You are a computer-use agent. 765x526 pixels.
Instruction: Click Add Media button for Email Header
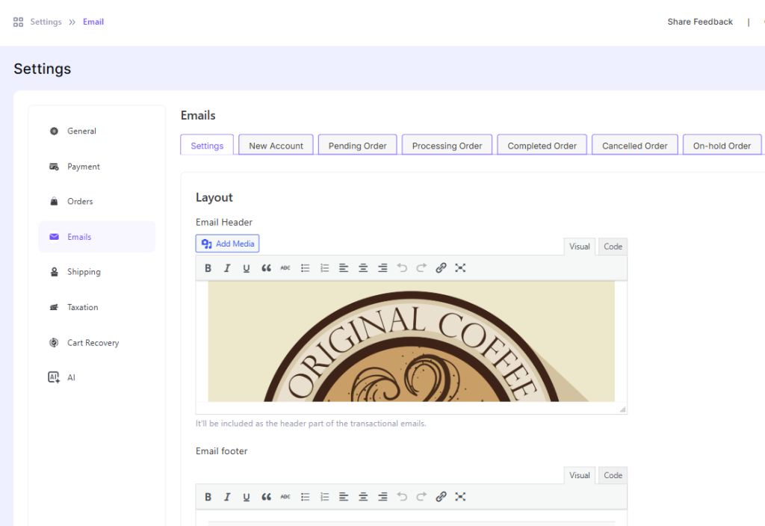pyautogui.click(x=227, y=244)
